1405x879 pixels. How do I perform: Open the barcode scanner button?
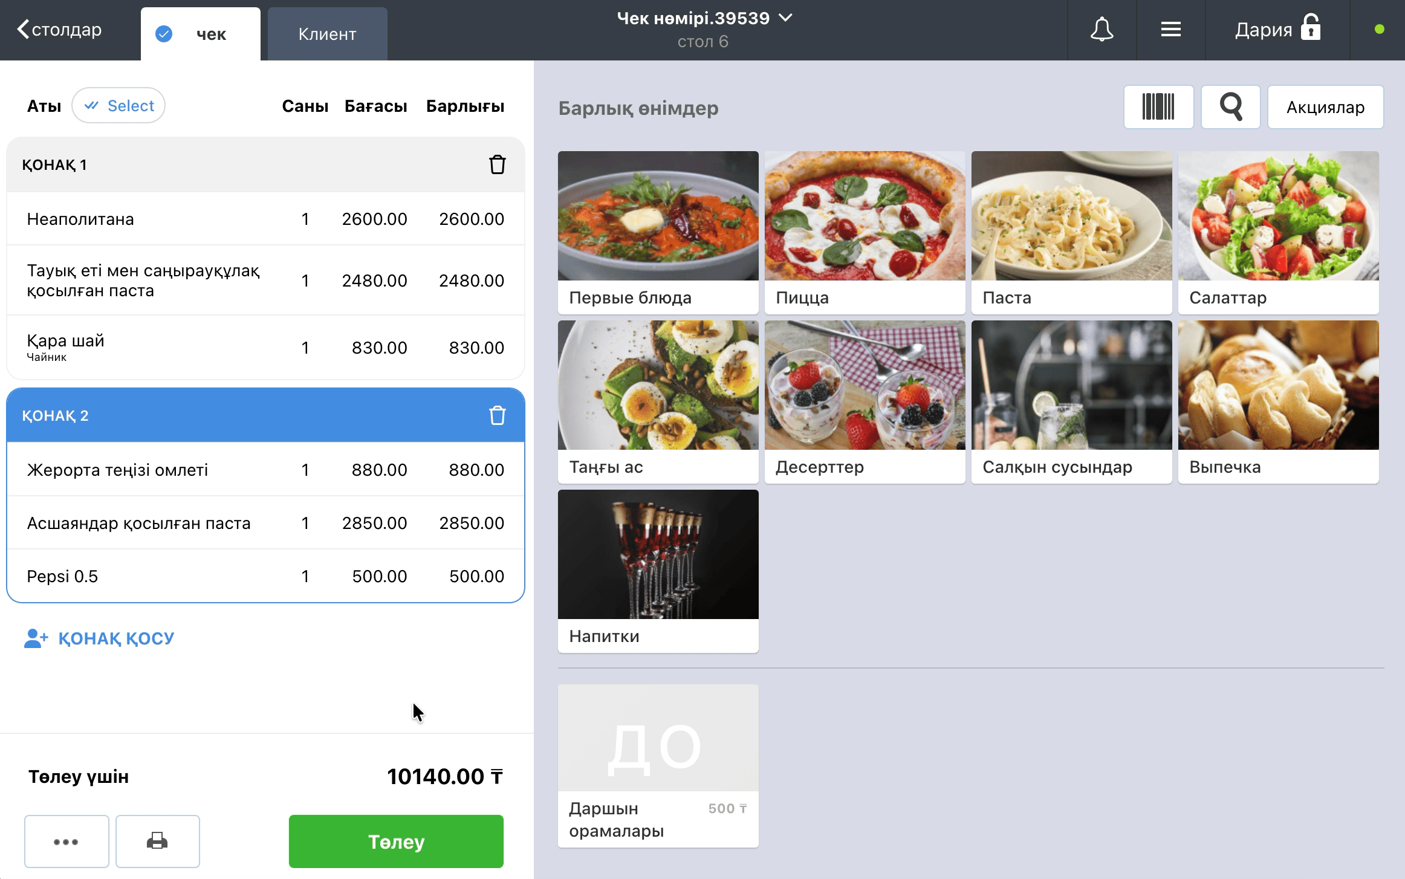pos(1158,107)
